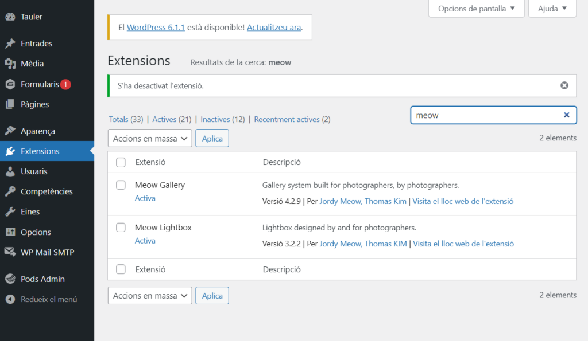Click the Actualitzeu ara link
This screenshot has height=341, width=588.
pyautogui.click(x=274, y=27)
